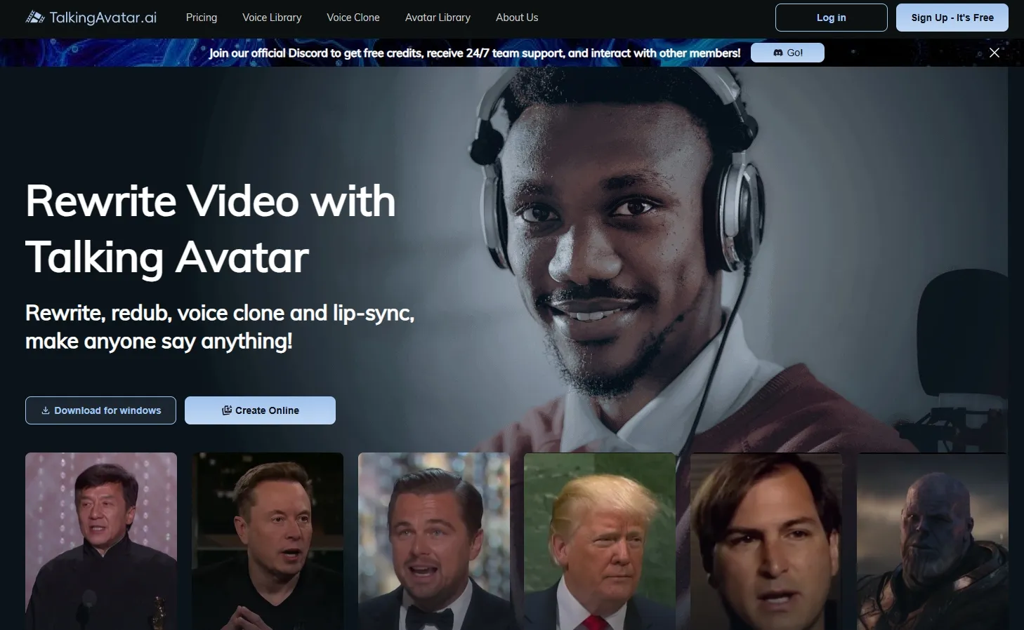Select thumbnail of man in black jacket at microphone
The width and height of the screenshot is (1024, 630).
coord(101,540)
